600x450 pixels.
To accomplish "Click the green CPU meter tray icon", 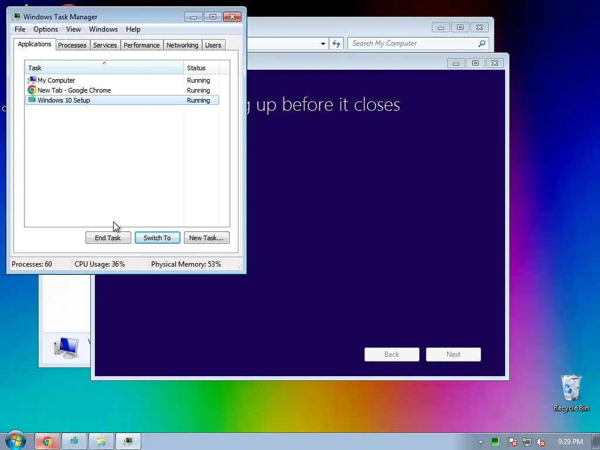I will [x=495, y=442].
